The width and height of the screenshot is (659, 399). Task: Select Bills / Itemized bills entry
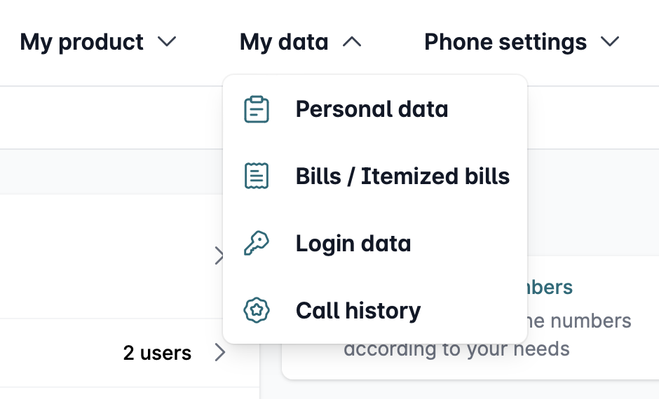click(402, 176)
